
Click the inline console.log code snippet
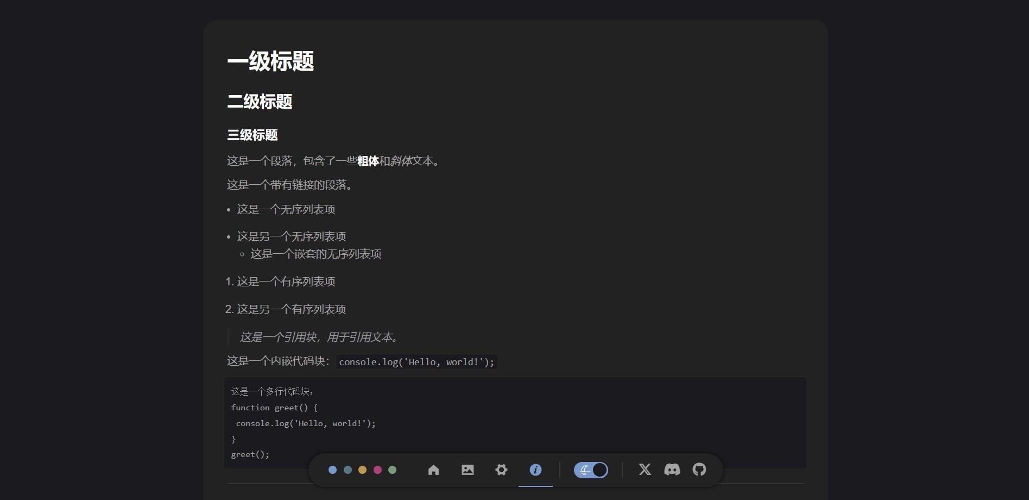(416, 362)
